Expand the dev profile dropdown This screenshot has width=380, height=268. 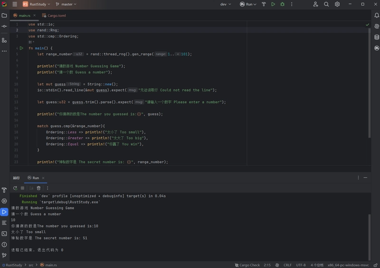[x=225, y=4]
